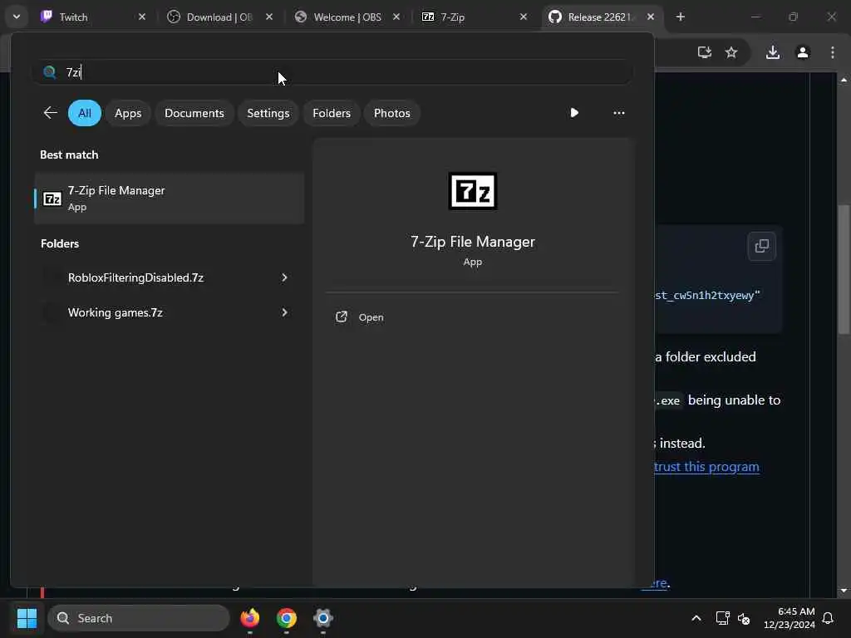Click the scrollbar up arrow on the page
Screen dimensions: 851x638
click(844, 80)
